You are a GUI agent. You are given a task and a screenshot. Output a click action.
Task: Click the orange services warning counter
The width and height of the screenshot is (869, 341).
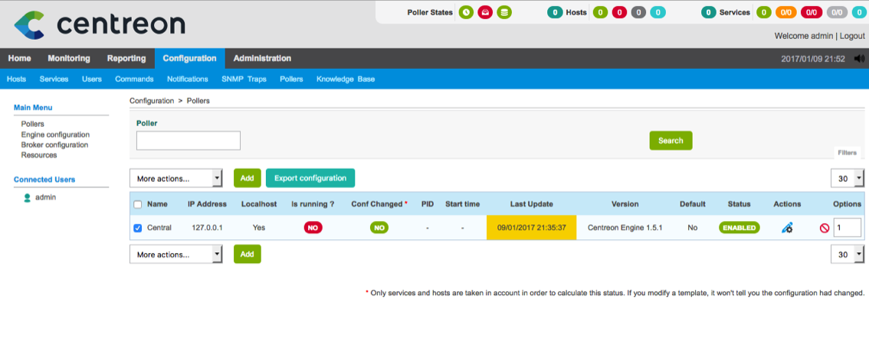pyautogui.click(x=785, y=12)
